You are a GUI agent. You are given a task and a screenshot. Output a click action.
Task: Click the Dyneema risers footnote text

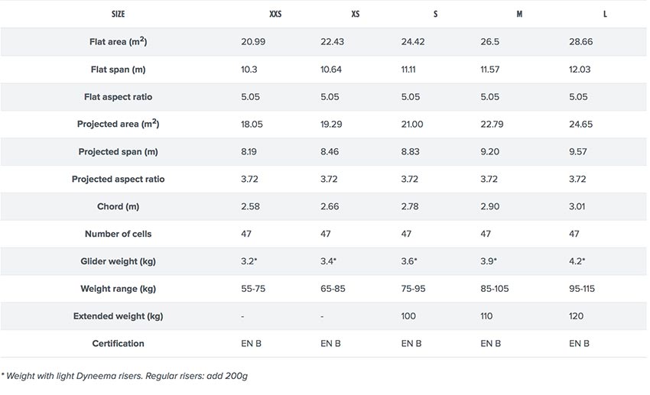tap(125, 376)
